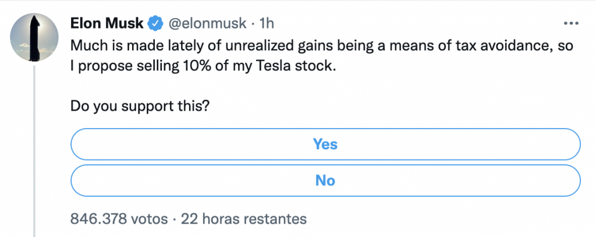The image size is (596, 237).
Task: Click the word "restantes" under the poll
Action: (x=274, y=219)
